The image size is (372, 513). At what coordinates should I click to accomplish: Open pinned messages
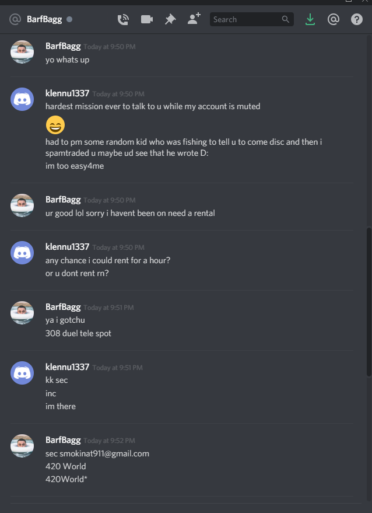point(170,20)
